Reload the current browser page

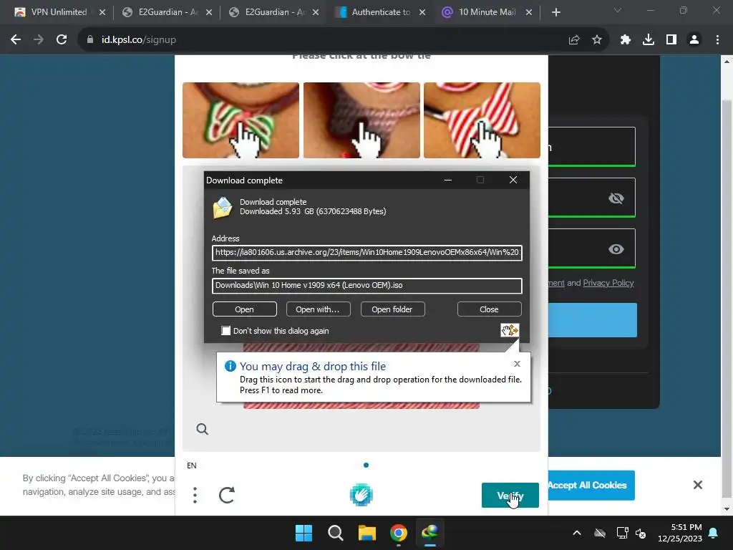(62, 40)
